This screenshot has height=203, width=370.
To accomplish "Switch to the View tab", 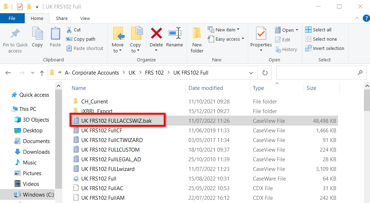I will [85, 19].
